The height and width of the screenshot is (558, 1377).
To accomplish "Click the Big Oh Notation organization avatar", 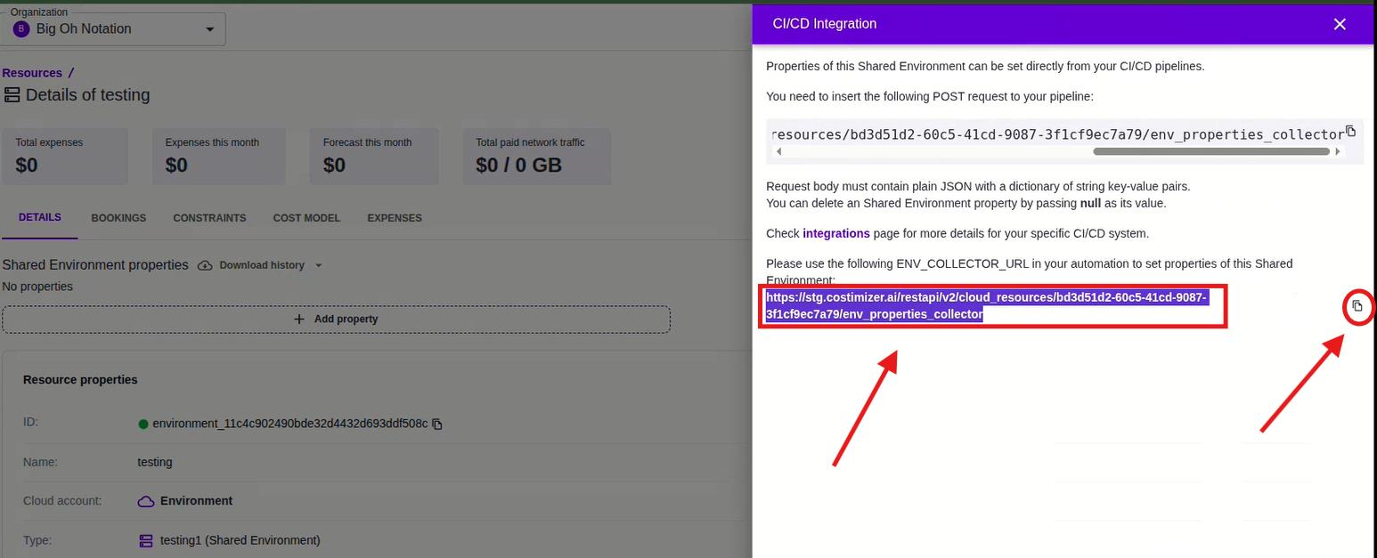I will pyautogui.click(x=21, y=29).
